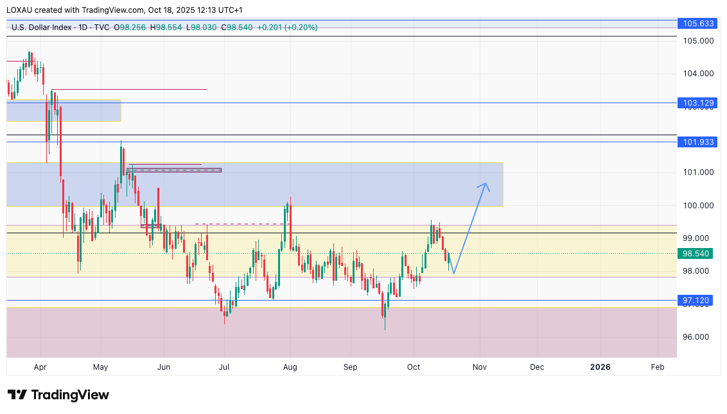Image resolution: width=727 pixels, height=414 pixels.
Task: Select the 103.129 horizontal line label
Action: point(698,103)
